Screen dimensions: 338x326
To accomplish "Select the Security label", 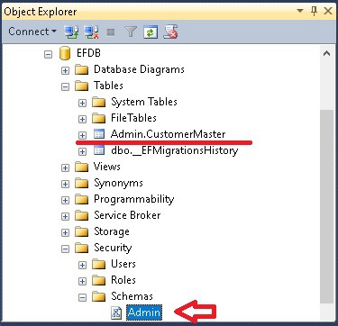I will (113, 248).
